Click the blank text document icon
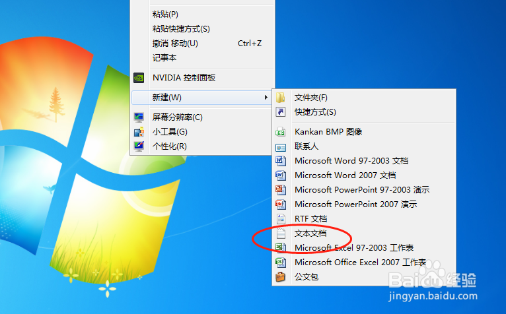Image resolution: width=506 pixels, height=314 pixels. tap(281, 233)
